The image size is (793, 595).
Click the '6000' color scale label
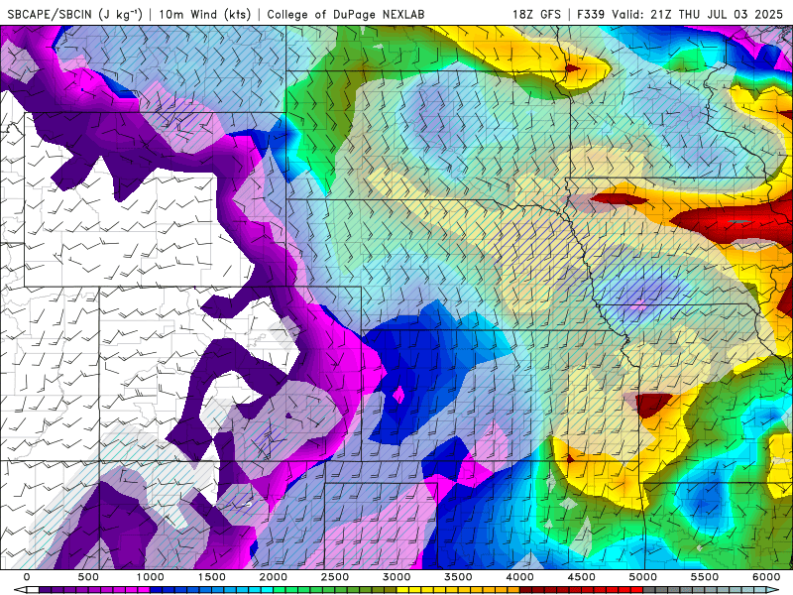pos(766,577)
